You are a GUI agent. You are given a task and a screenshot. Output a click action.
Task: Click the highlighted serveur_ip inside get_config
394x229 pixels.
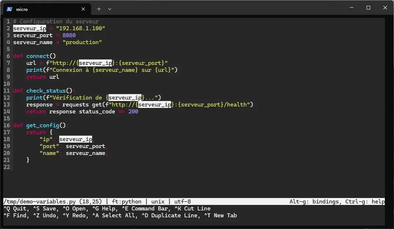tap(75, 139)
